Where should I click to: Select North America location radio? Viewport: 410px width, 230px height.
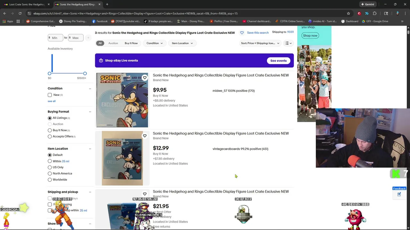(50, 173)
